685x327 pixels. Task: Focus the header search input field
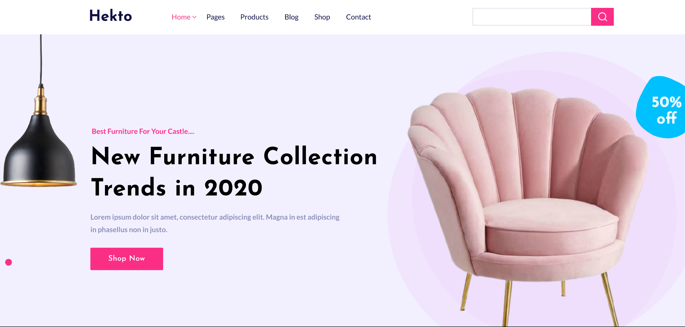(532, 17)
